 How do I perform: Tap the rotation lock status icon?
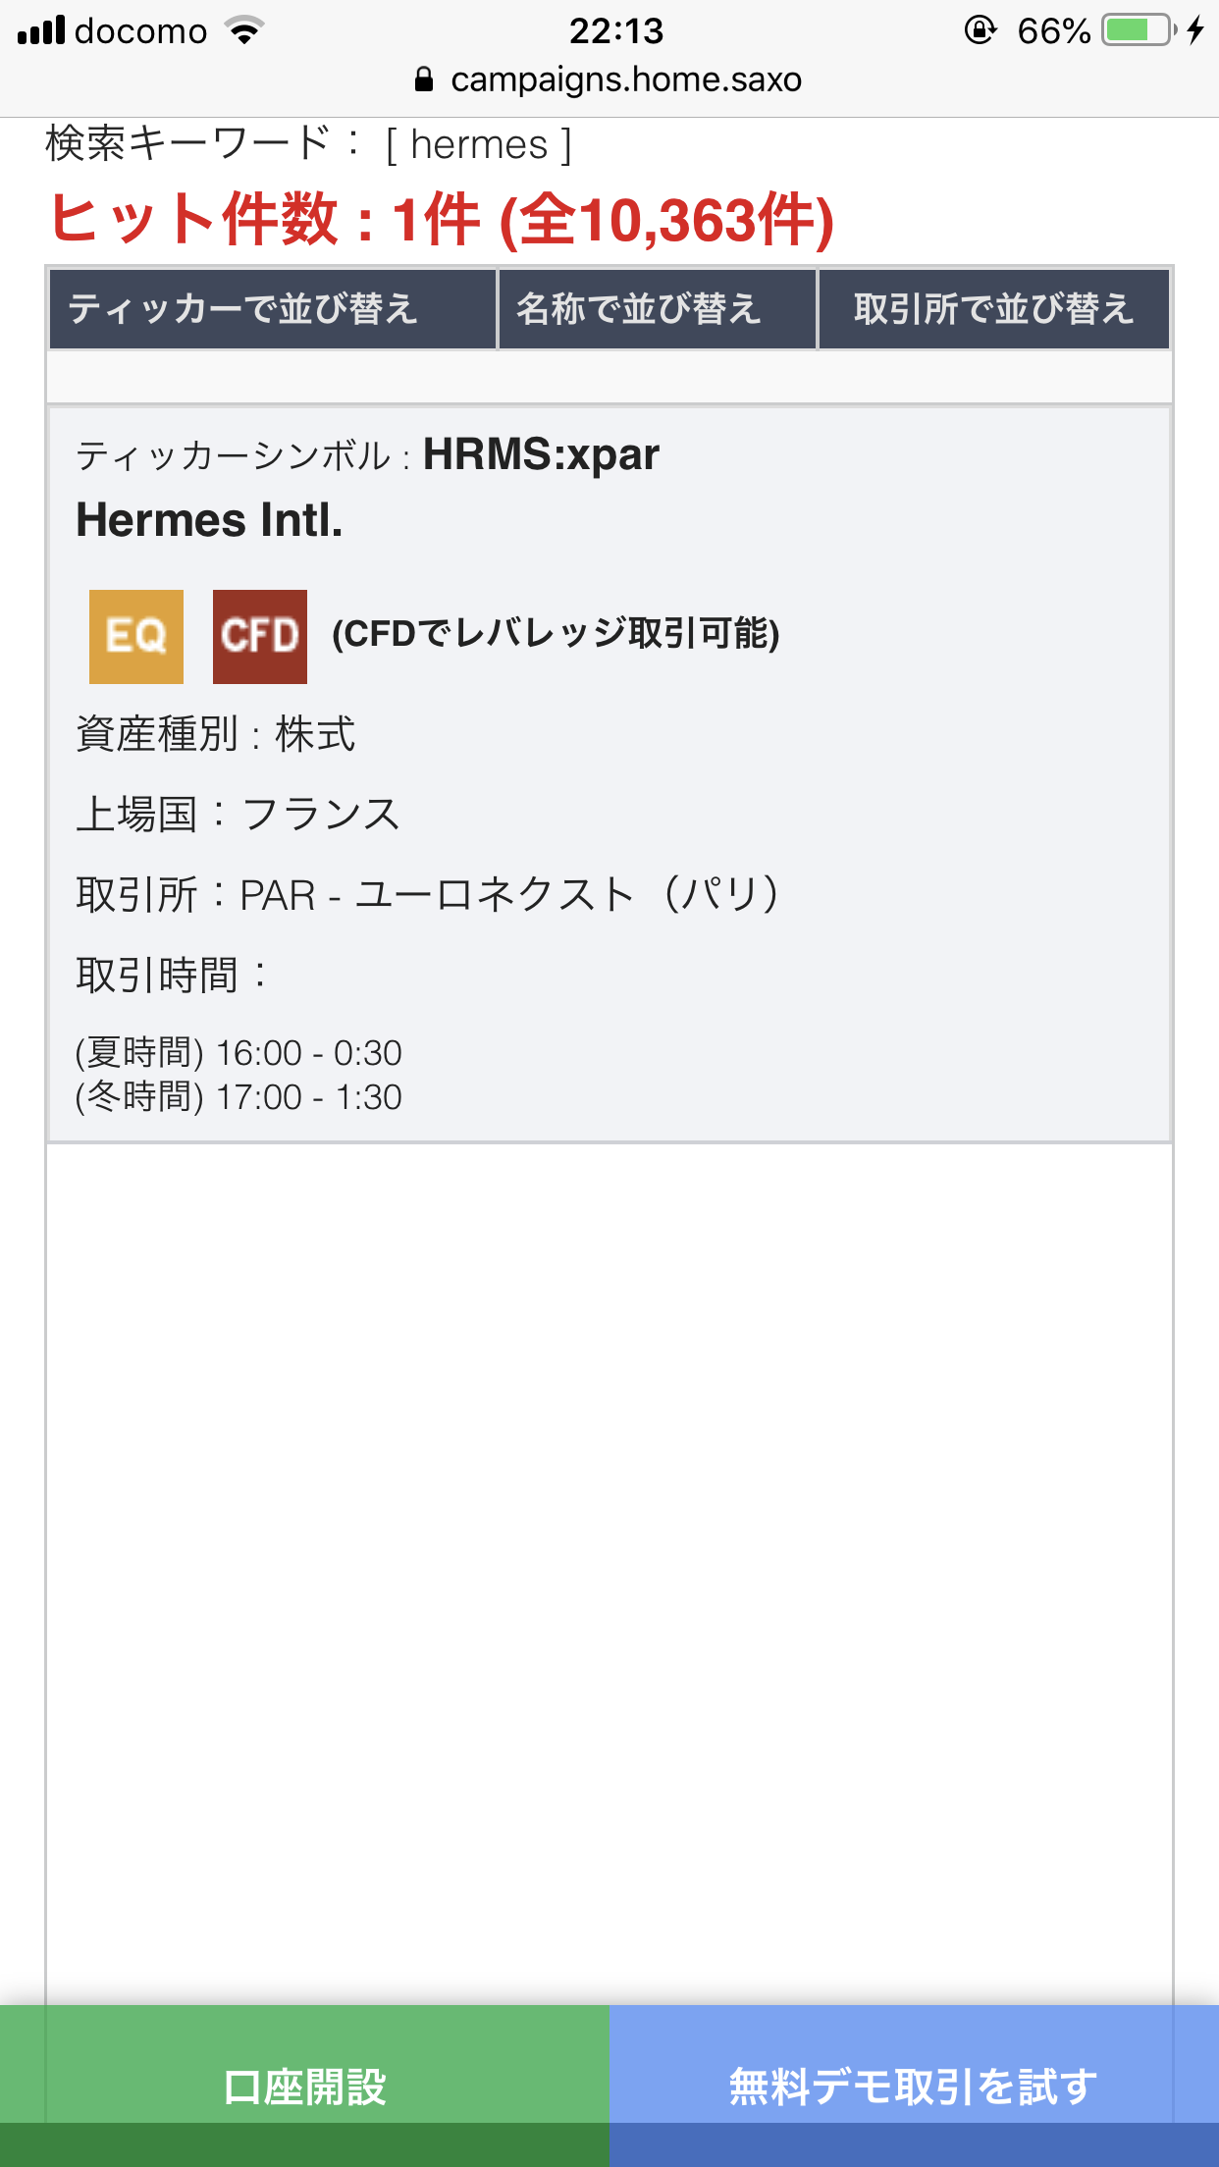[x=980, y=30]
